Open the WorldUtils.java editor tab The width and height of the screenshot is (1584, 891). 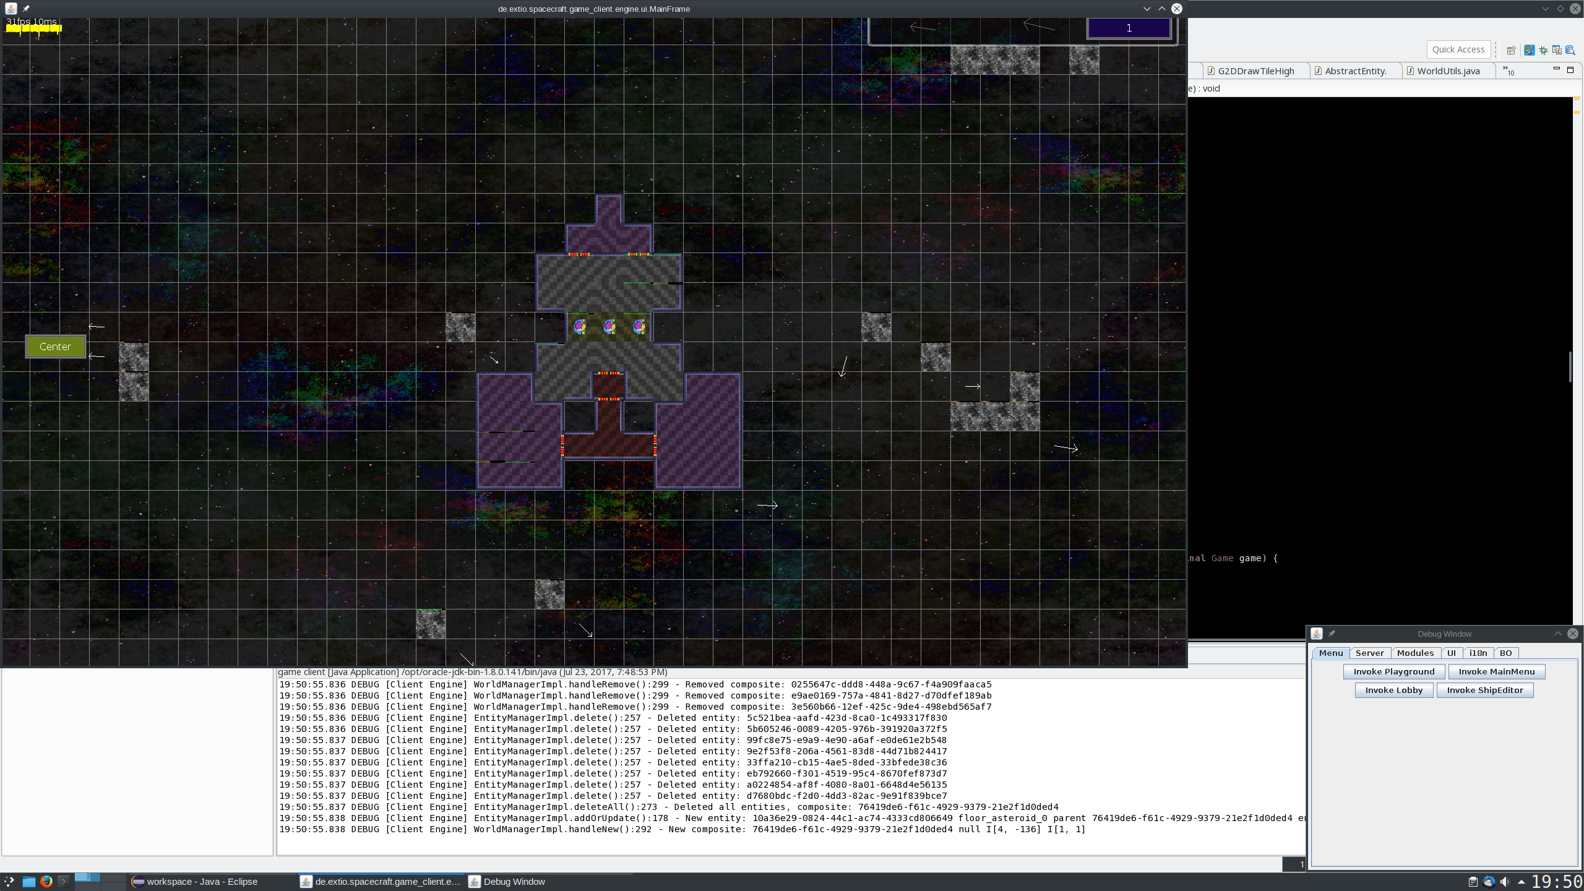[1448, 71]
